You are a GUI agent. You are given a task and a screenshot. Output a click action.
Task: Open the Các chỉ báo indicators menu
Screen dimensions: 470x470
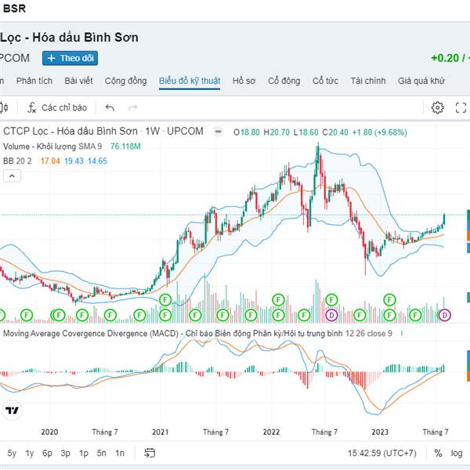(x=57, y=107)
